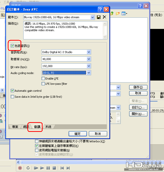The height and width of the screenshot is (172, 164).
Task: Check 使用網路電腦來建構 option
Action: (37, 150)
